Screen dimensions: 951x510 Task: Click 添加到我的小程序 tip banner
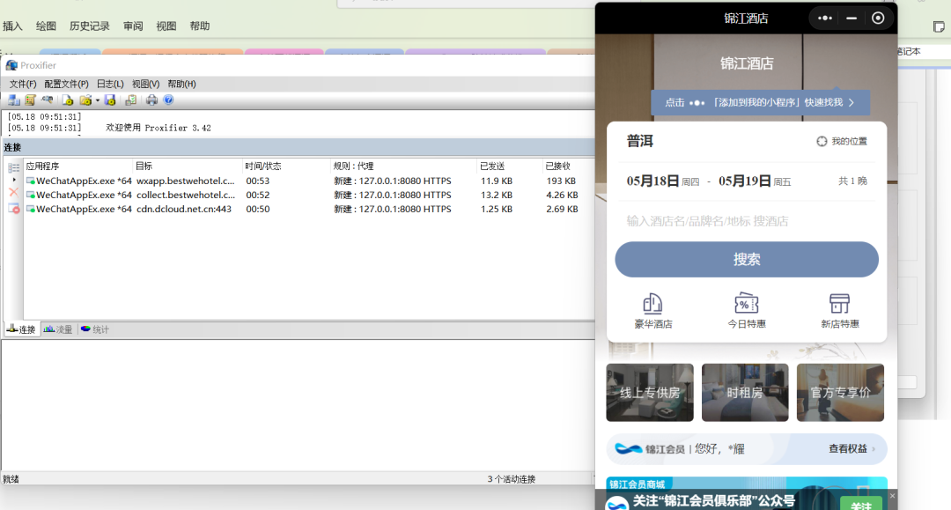[761, 102]
